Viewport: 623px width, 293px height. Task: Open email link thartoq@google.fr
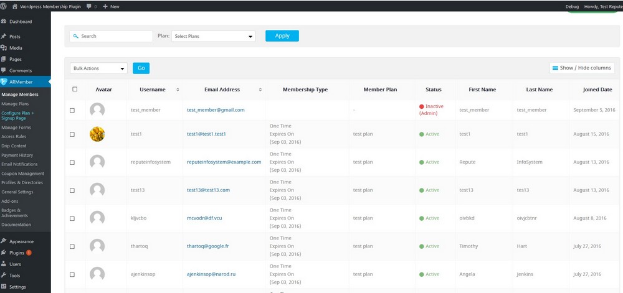(x=208, y=246)
